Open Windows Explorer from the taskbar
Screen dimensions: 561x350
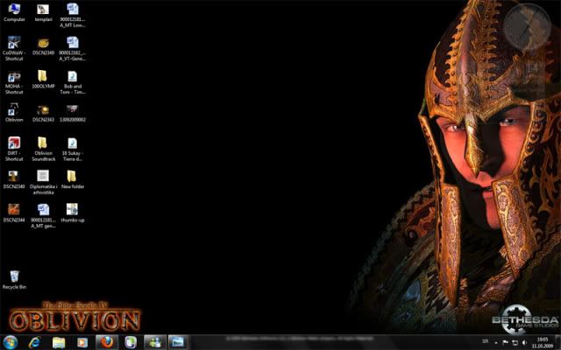pos(59,341)
